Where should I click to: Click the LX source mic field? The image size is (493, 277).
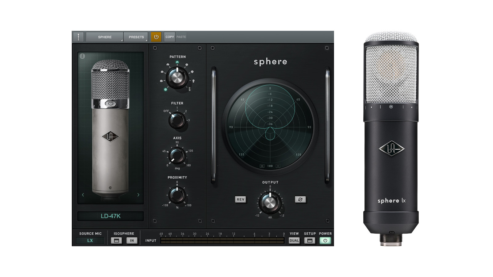pyautogui.click(x=90, y=241)
